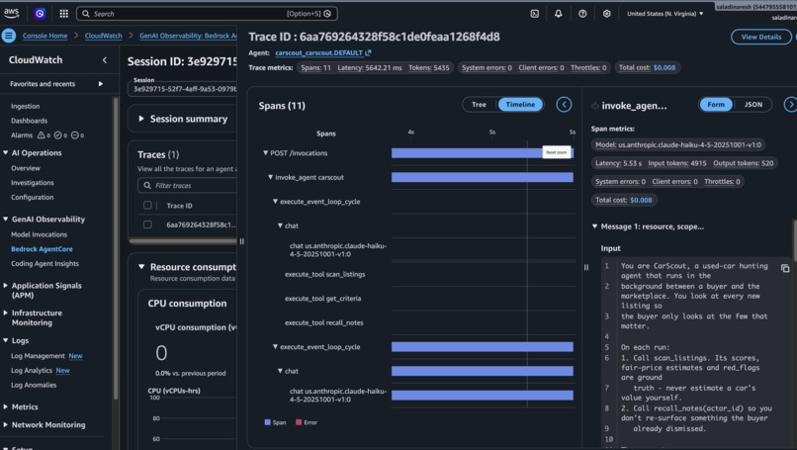This screenshot has width=797, height=450.
Task: Collapse the AI Operations section
Action: (x=6, y=152)
